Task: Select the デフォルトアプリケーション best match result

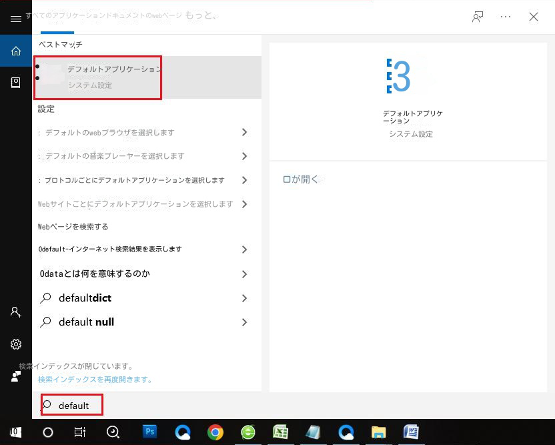Action: [113, 77]
